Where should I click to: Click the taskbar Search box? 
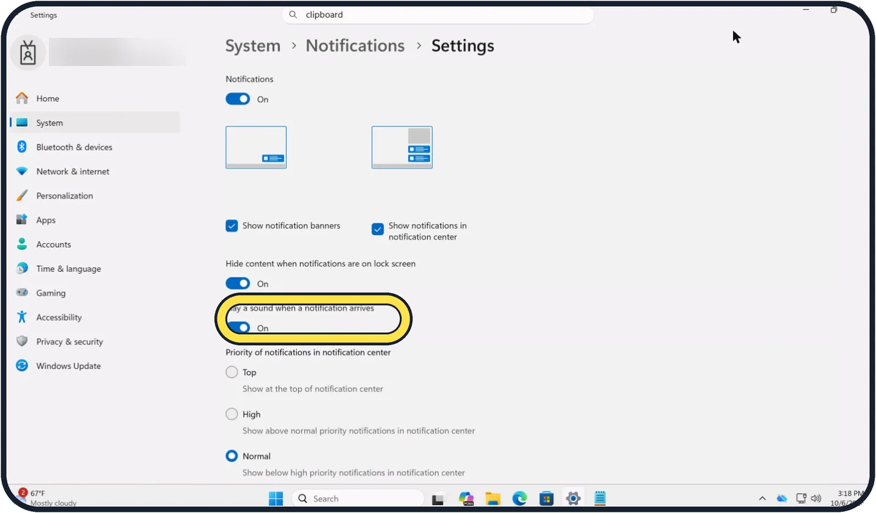tap(357, 499)
